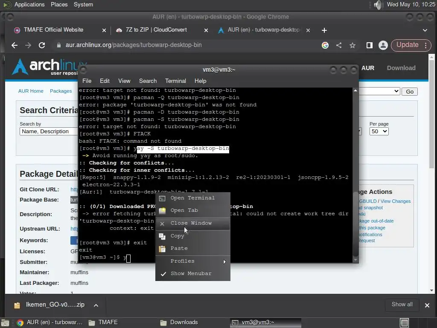Click the Chrome forward arrow
Screen dimensions: 437x328
pos(28,45)
